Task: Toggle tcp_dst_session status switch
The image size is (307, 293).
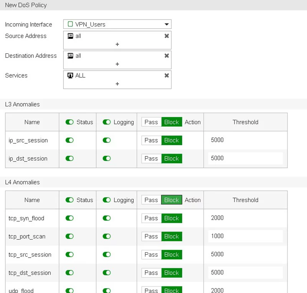Action: coord(69,273)
